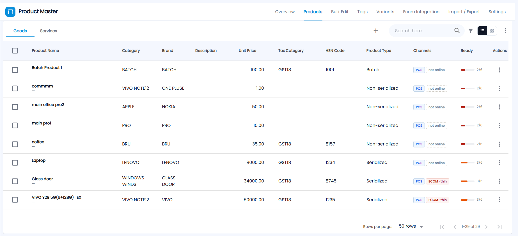This screenshot has height=236, width=518.
Task: Open the Ecom Integration tab
Action: [421, 12]
